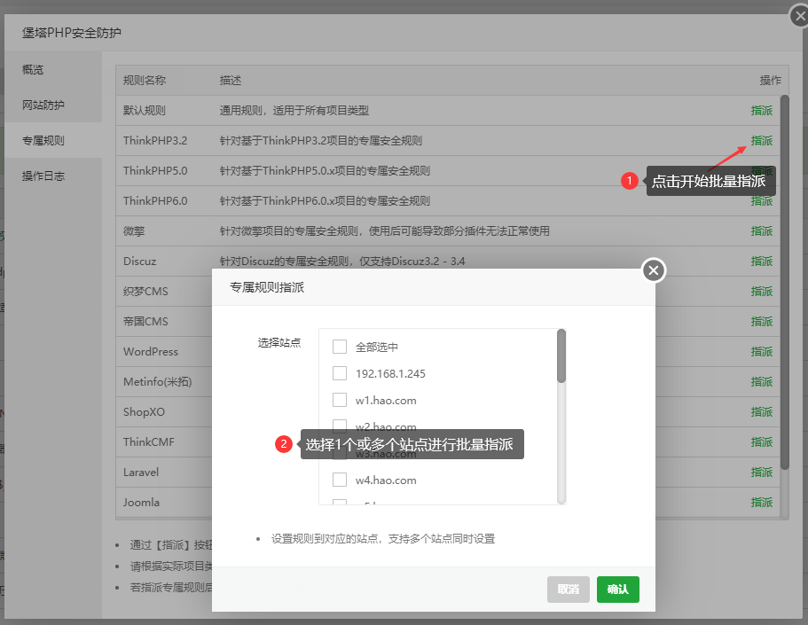The image size is (808, 625).
Task: Close the 堡塔PHP安全防护 window
Action: coord(800,14)
